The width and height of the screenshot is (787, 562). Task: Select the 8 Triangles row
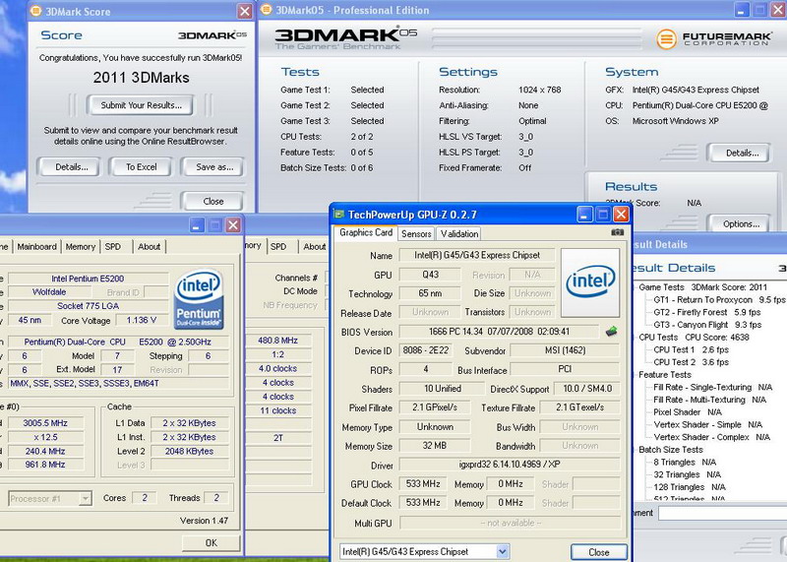pos(685,462)
